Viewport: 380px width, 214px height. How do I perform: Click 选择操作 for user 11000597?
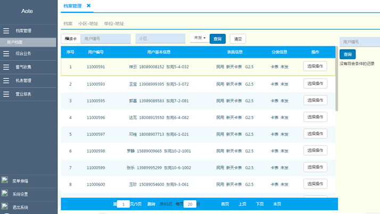point(315,134)
